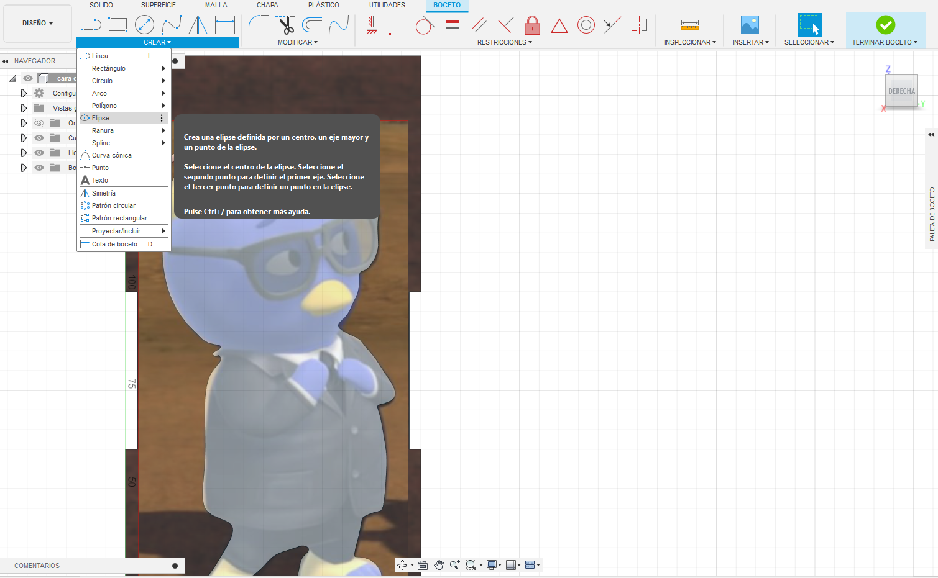Hide the 'Bo' folder with its eye icon
The width and height of the screenshot is (938, 578).
(x=39, y=168)
